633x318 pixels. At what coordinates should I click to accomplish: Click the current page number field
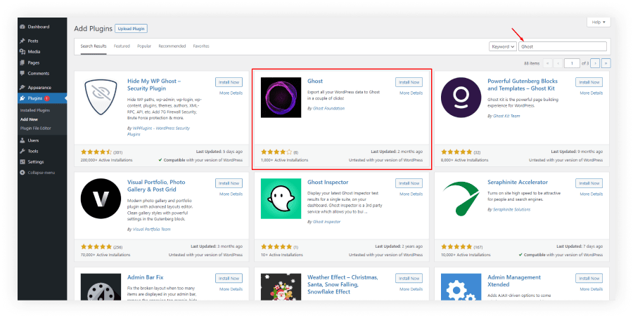click(x=572, y=63)
